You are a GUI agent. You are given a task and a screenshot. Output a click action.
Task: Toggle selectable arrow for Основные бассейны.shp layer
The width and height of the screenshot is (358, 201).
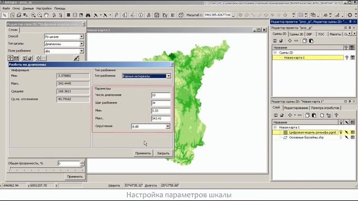(x=346, y=137)
